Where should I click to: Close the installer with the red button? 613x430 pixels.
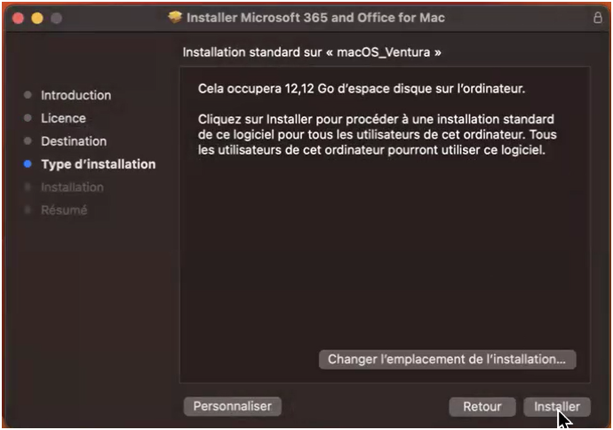[x=18, y=18]
